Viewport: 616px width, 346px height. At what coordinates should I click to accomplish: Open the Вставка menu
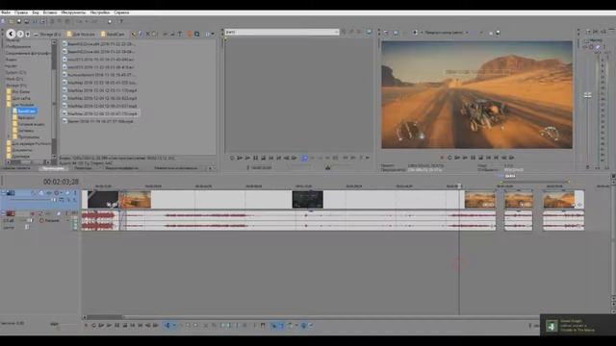50,12
